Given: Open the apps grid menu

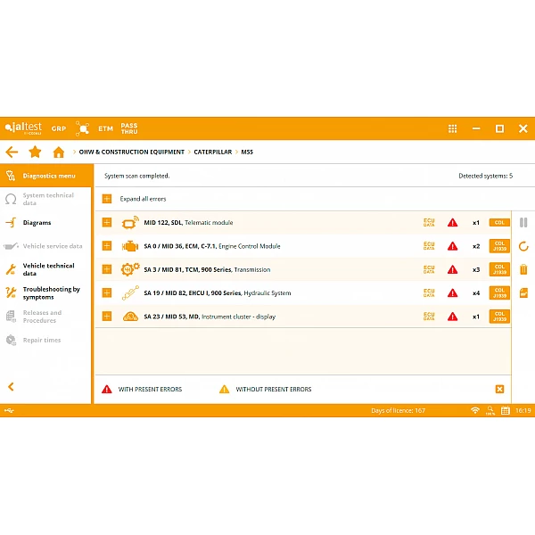Looking at the screenshot, I should (452, 128).
